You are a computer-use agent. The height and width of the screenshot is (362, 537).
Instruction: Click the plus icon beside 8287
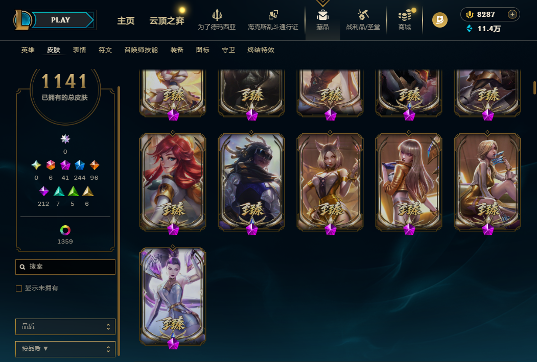pos(512,14)
